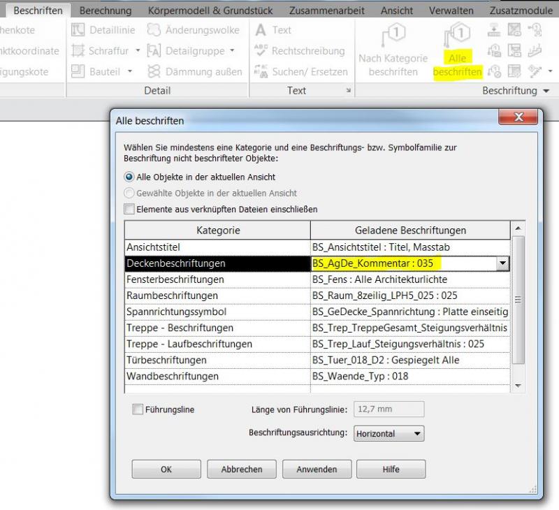Open the Verwalten ribbon tab
Viewport: 559px width, 510px height.
[x=451, y=10]
